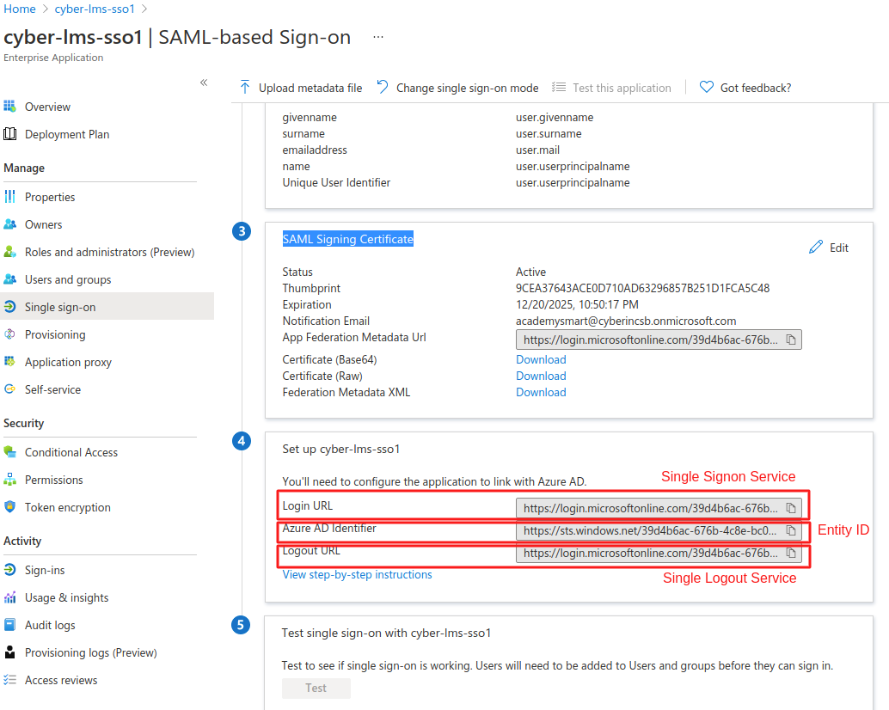
Task: Click the Application proxy icon
Action: (x=9, y=362)
